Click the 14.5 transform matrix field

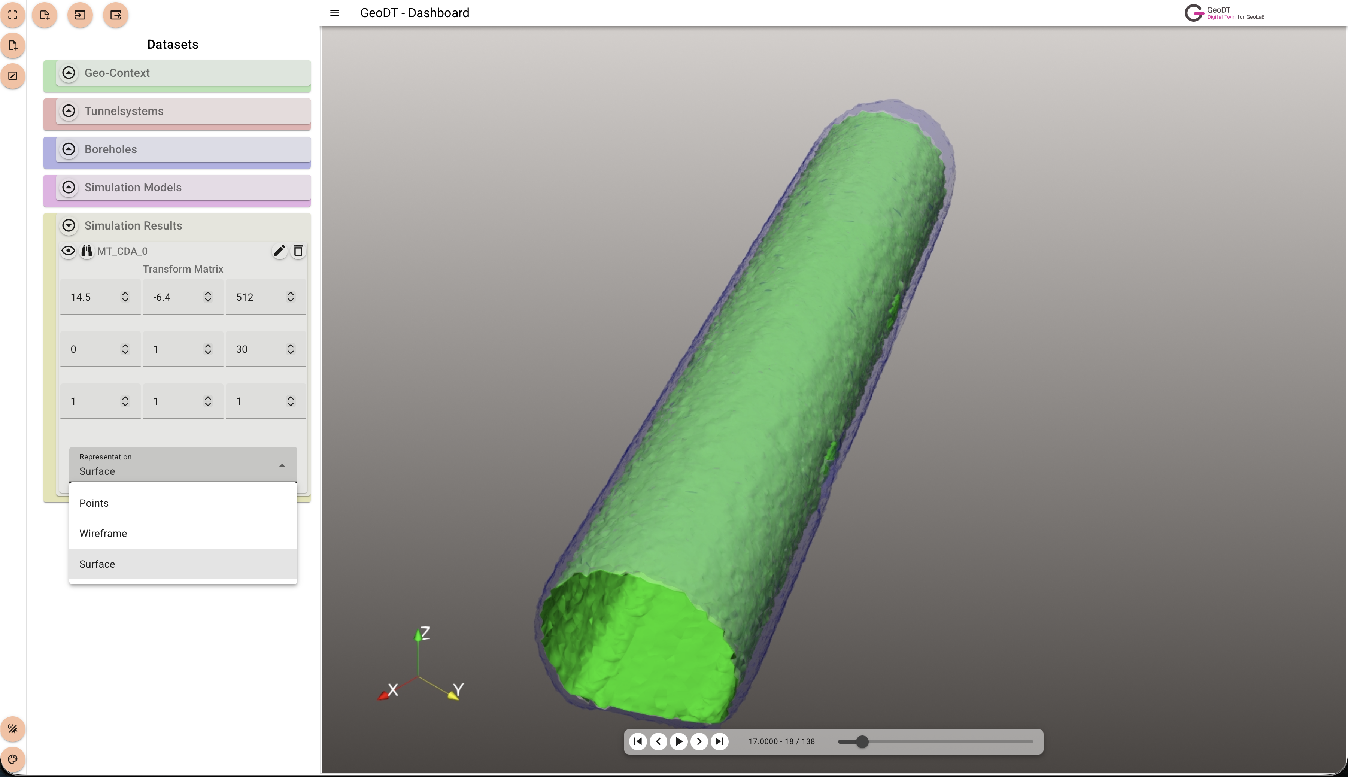(x=100, y=297)
